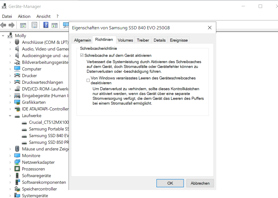Click the computer icon beside Molly
Image resolution: width=278 pixels, height=198 pixels.
tap(10, 36)
